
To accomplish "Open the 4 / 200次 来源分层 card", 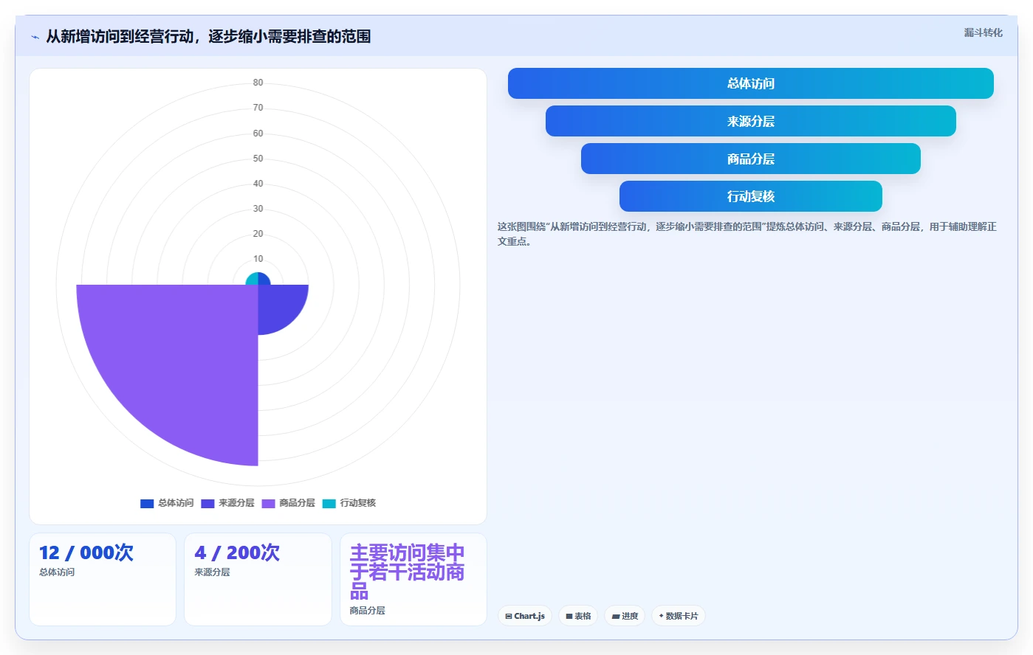I will click(258, 579).
